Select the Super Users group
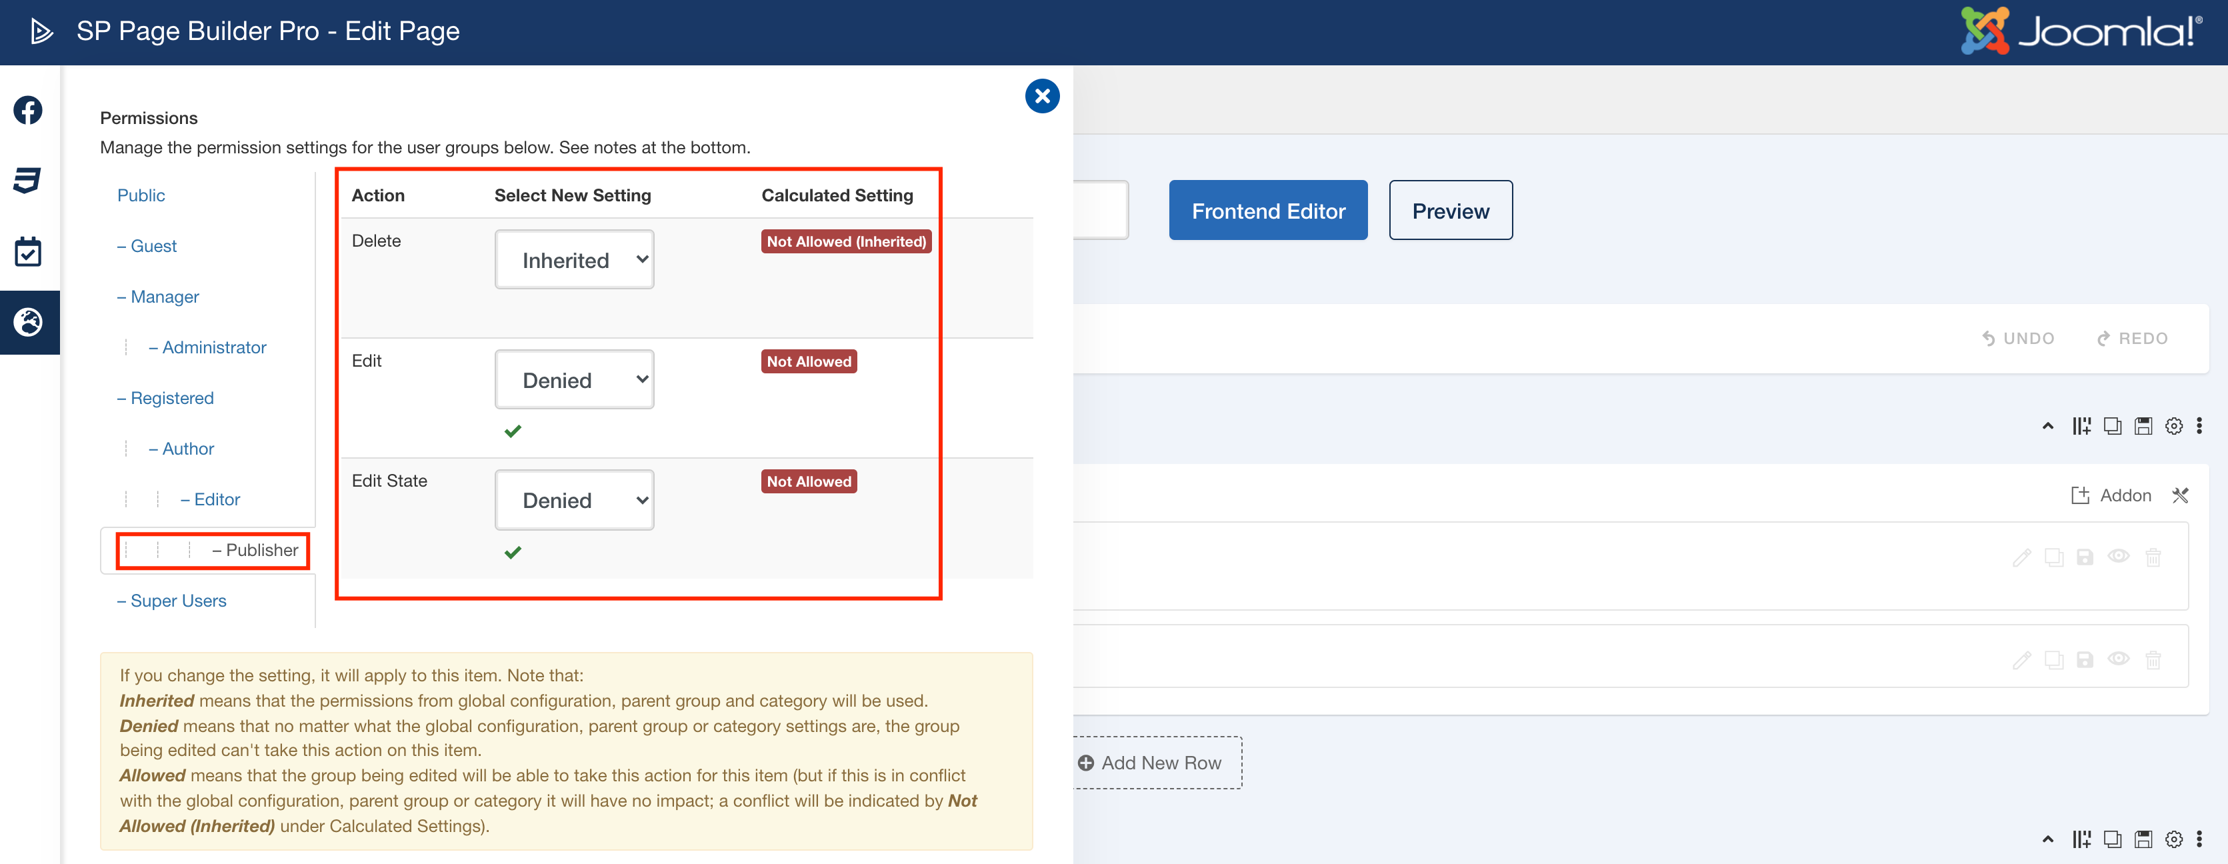This screenshot has height=864, width=2228. [178, 601]
